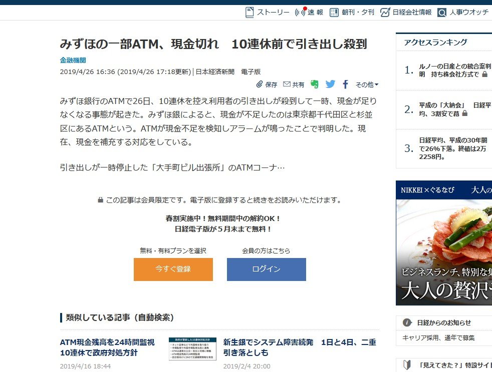Open the ストーリー section icon
This screenshot has width=492, height=372.
point(250,12)
